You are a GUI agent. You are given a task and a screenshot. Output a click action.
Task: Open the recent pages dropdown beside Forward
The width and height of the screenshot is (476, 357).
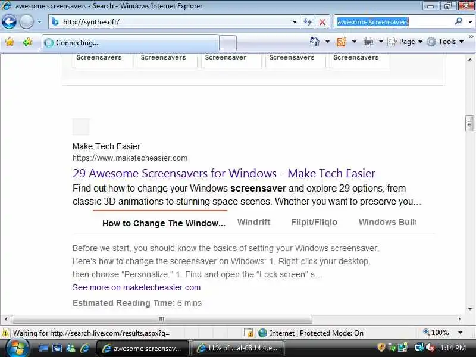pyautogui.click(x=39, y=22)
